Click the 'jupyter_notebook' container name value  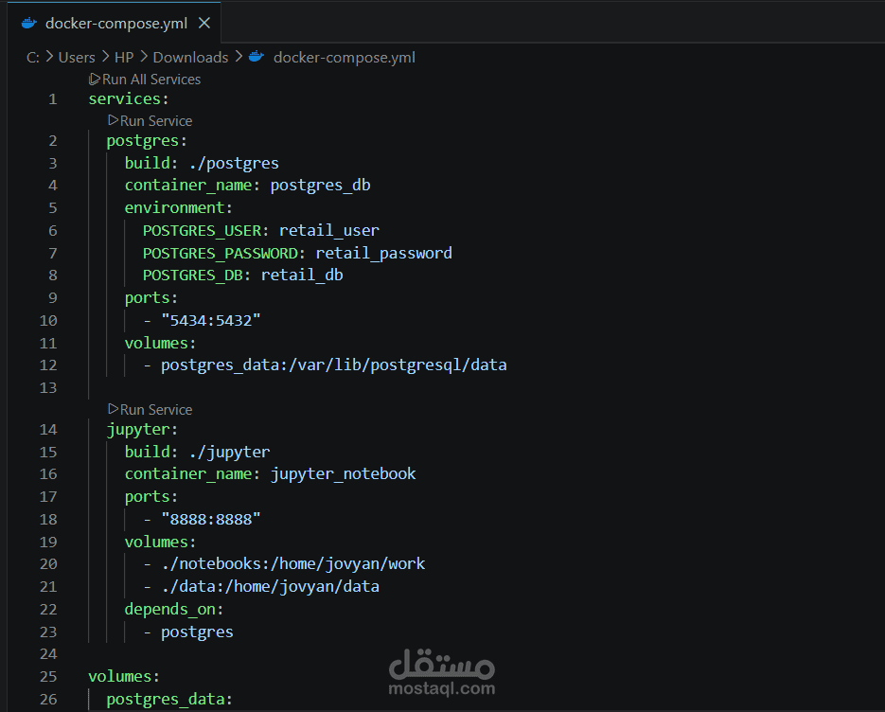pos(344,474)
